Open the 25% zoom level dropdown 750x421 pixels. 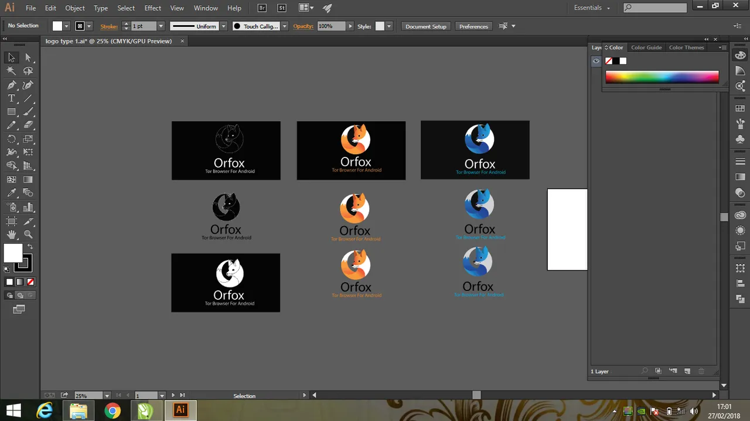107,396
